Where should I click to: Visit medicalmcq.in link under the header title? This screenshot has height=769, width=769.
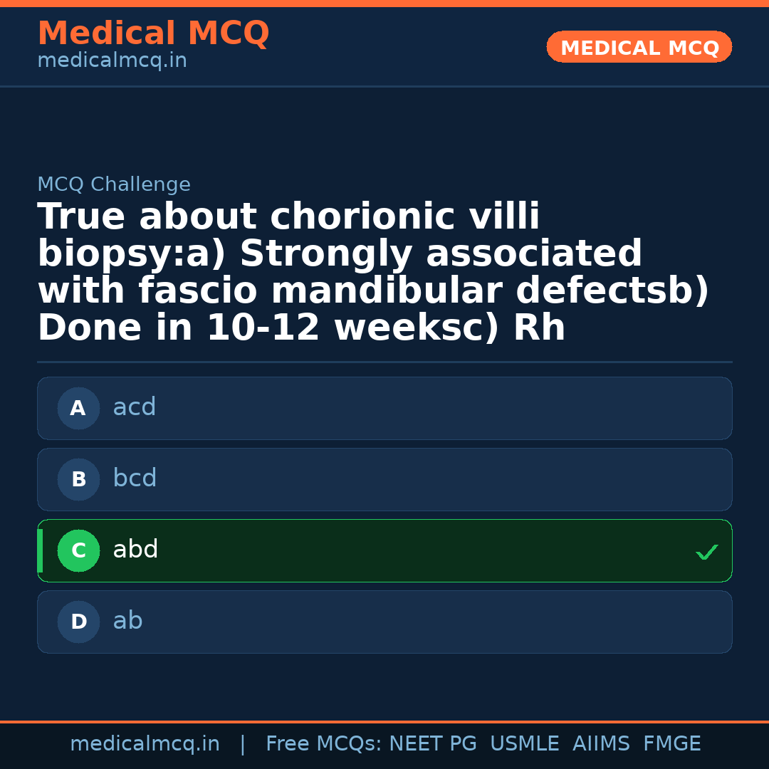(x=112, y=61)
